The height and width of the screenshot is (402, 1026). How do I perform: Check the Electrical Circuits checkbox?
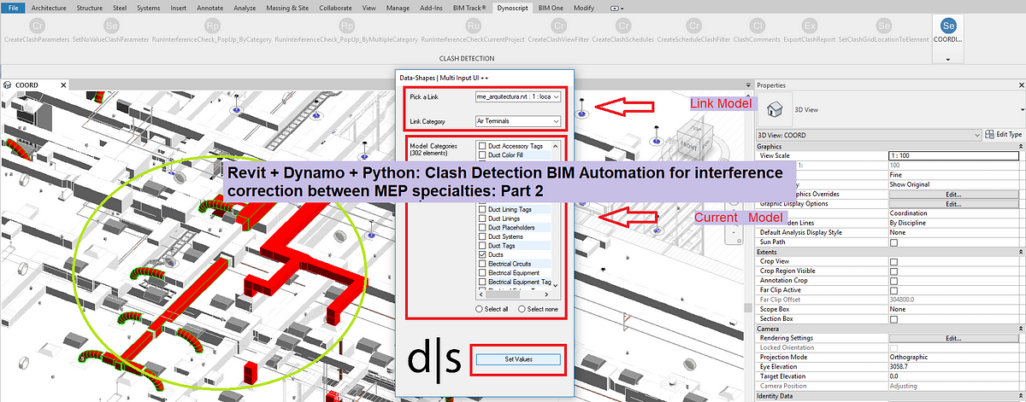point(483,265)
